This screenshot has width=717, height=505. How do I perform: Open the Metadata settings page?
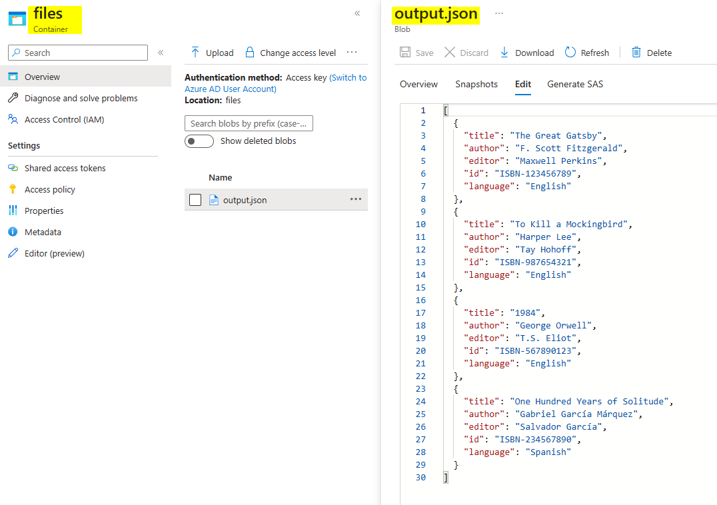click(x=43, y=232)
